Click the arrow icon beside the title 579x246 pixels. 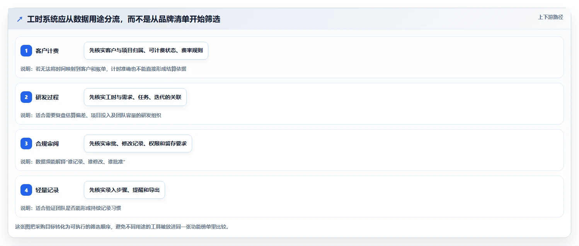pos(20,19)
